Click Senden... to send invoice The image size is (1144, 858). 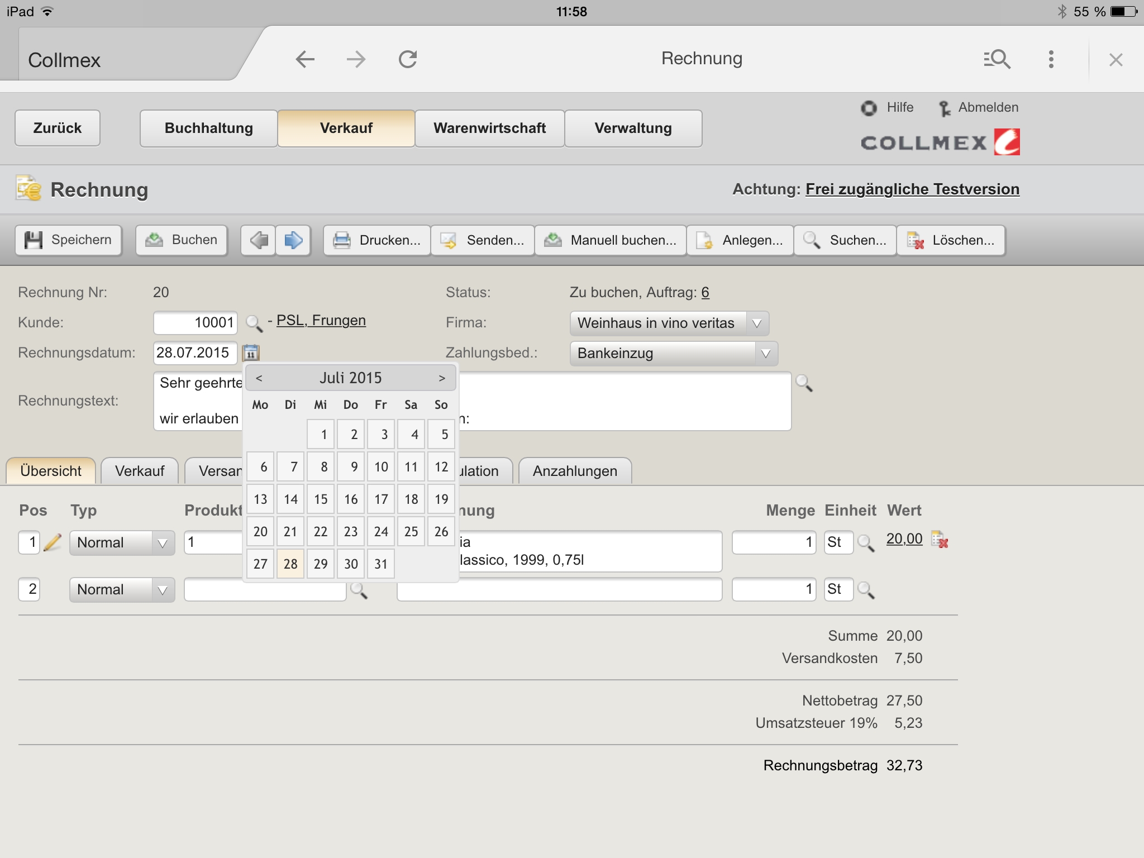click(x=483, y=240)
